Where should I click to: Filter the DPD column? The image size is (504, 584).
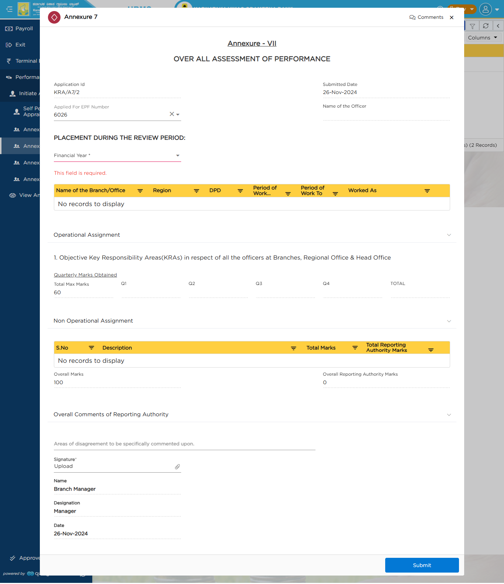pyautogui.click(x=240, y=191)
